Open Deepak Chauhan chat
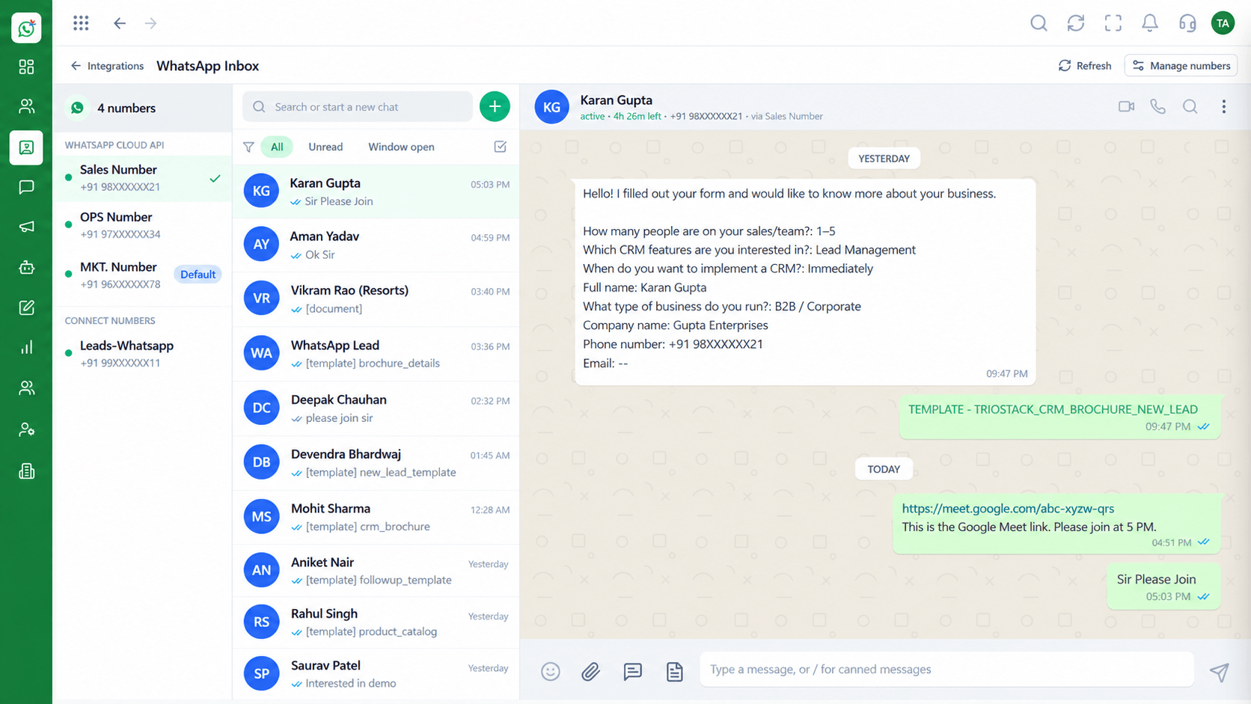The height and width of the screenshot is (704, 1251). pos(376,408)
